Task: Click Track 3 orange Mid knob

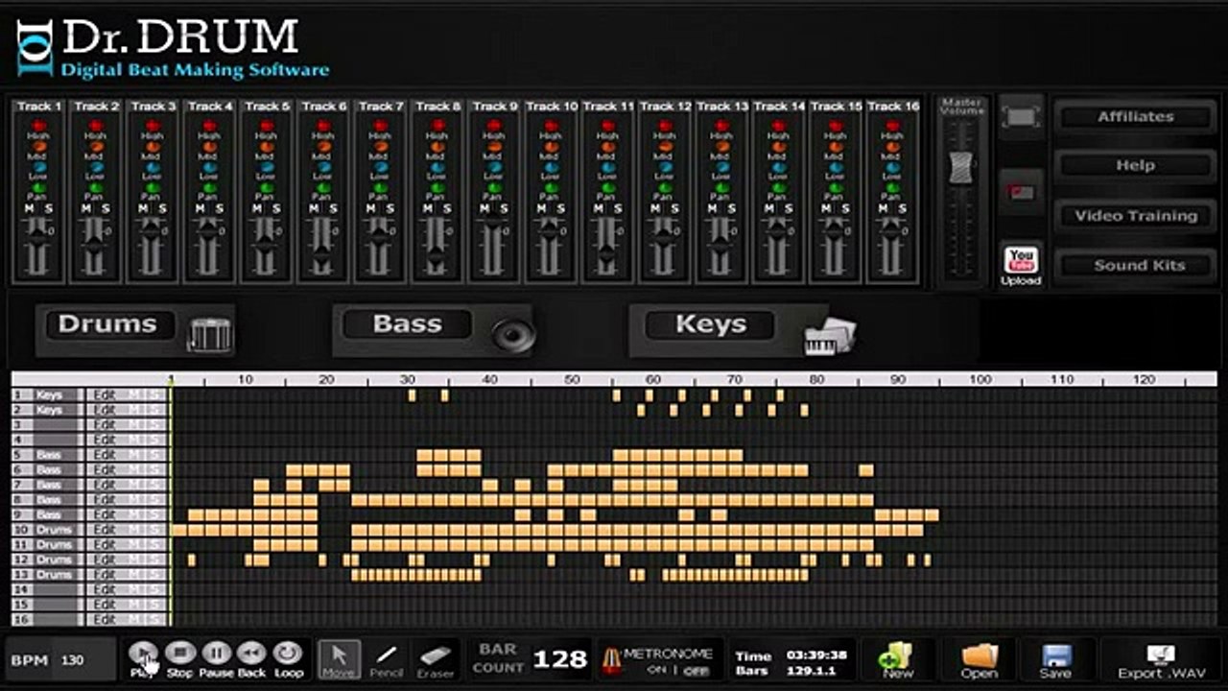Action: click(153, 146)
